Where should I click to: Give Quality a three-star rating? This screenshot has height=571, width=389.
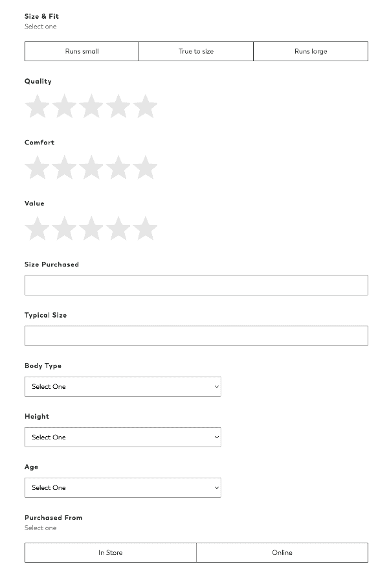coord(91,107)
